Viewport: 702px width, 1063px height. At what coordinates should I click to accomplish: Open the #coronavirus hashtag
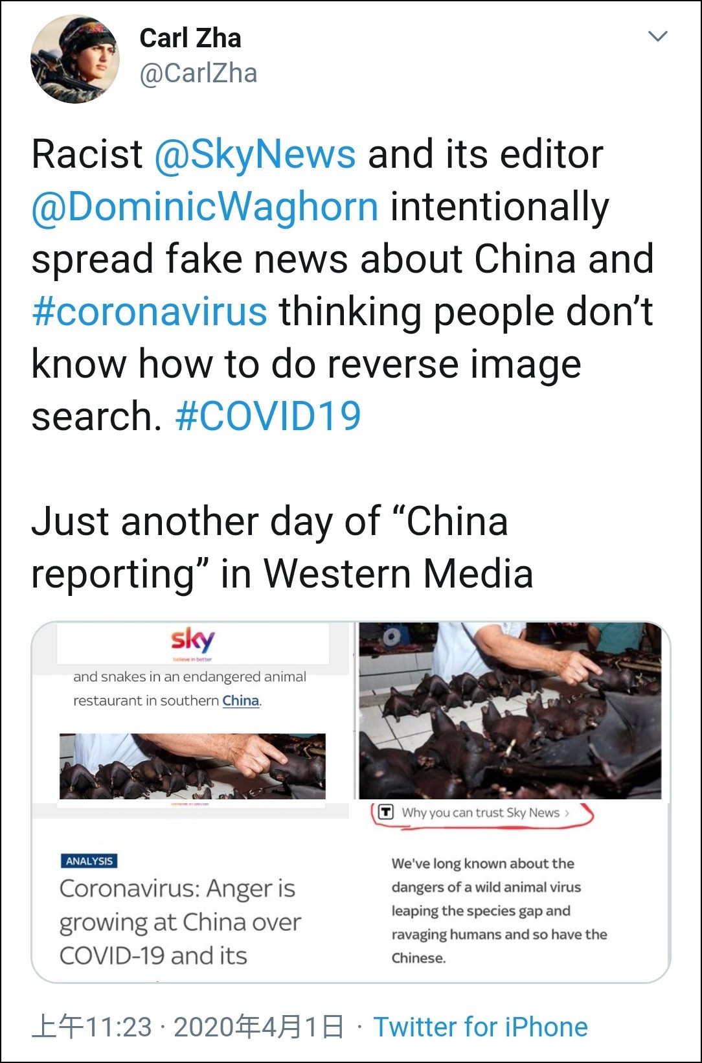[x=150, y=311]
